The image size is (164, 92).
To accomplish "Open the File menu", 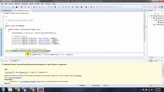I will click(2, 4).
